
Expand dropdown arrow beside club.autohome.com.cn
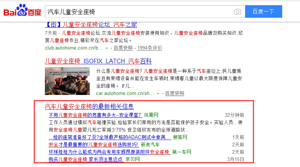[106, 48]
